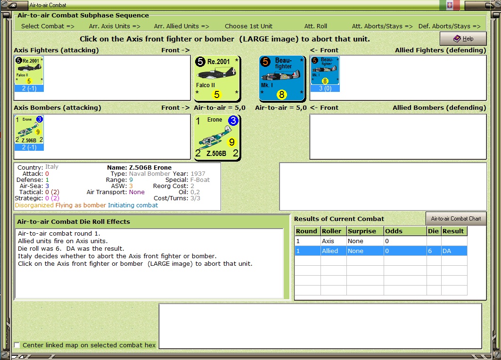
Task: Click Att. Aborts/Stays subphase step
Action: pos(382,26)
